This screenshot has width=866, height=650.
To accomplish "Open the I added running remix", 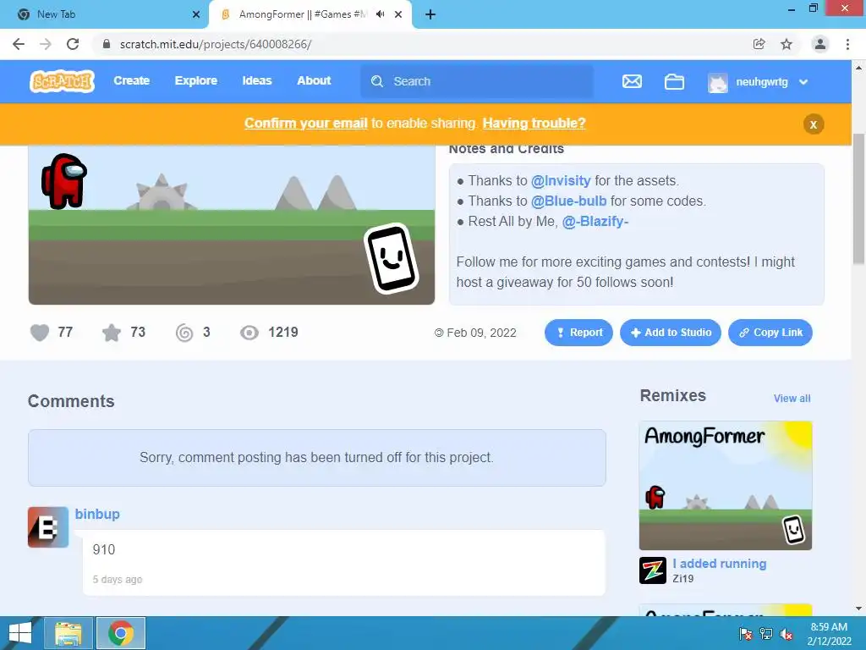I will (x=719, y=564).
